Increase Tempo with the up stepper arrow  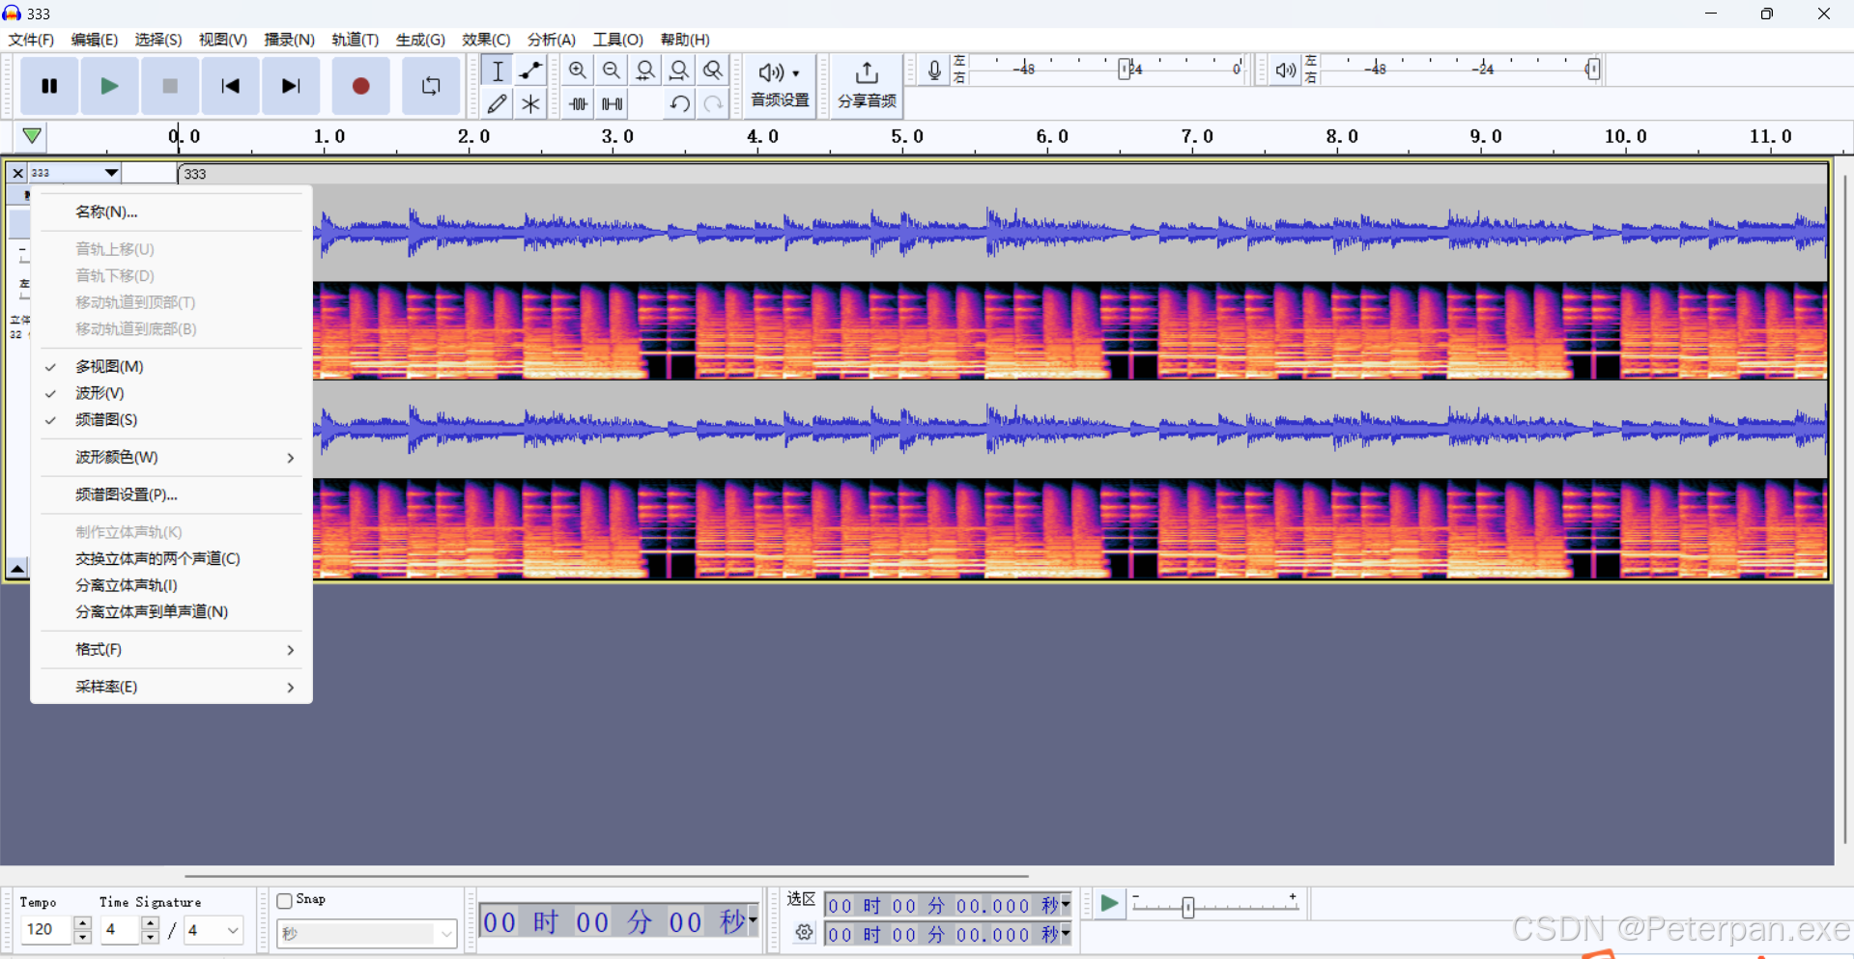[x=83, y=923]
